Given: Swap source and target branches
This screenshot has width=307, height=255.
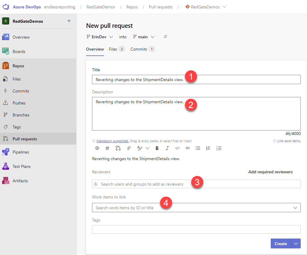Looking at the screenshot, I should pyautogui.click(x=165, y=37).
